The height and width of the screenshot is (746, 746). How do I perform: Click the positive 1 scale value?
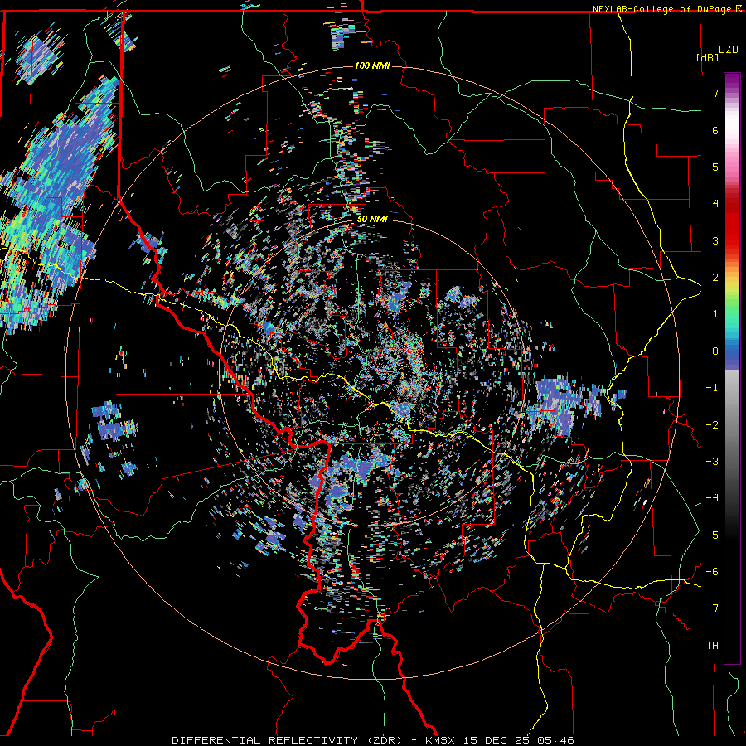(715, 314)
